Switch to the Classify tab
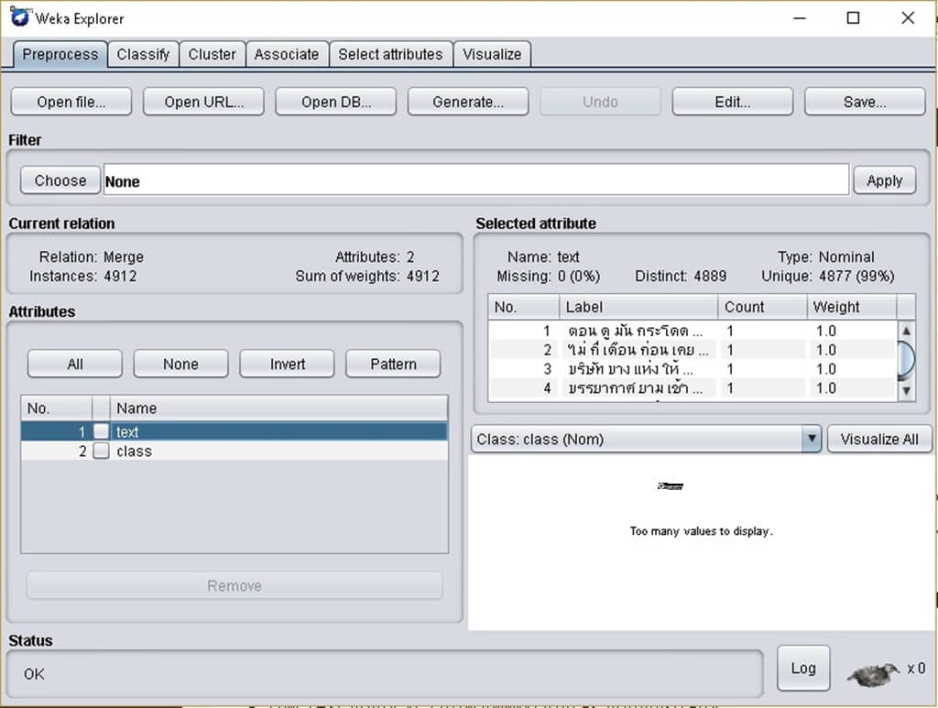938x708 pixels. tap(143, 54)
